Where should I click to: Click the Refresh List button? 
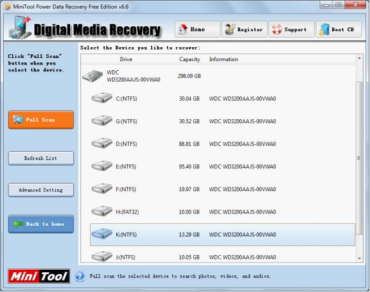point(41,158)
